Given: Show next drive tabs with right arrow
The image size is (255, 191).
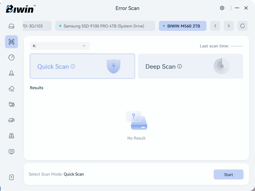Looking at the screenshot, I should tap(229, 26).
